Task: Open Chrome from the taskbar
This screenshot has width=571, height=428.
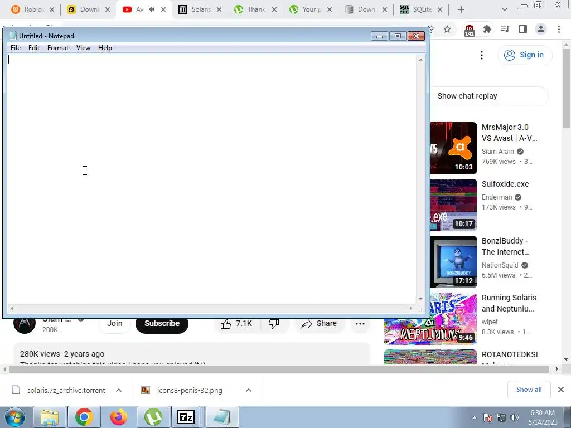Action: (x=84, y=417)
